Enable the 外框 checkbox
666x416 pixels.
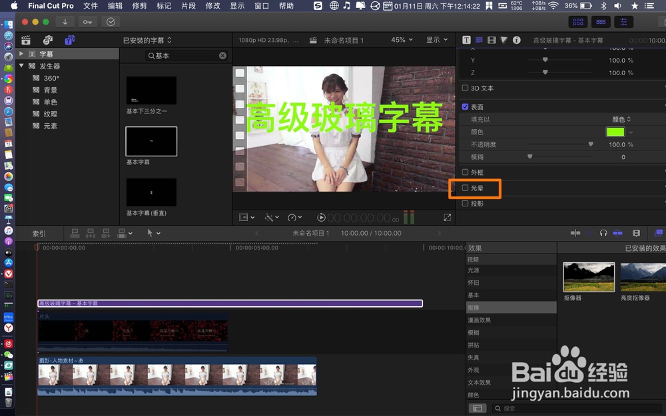[465, 172]
